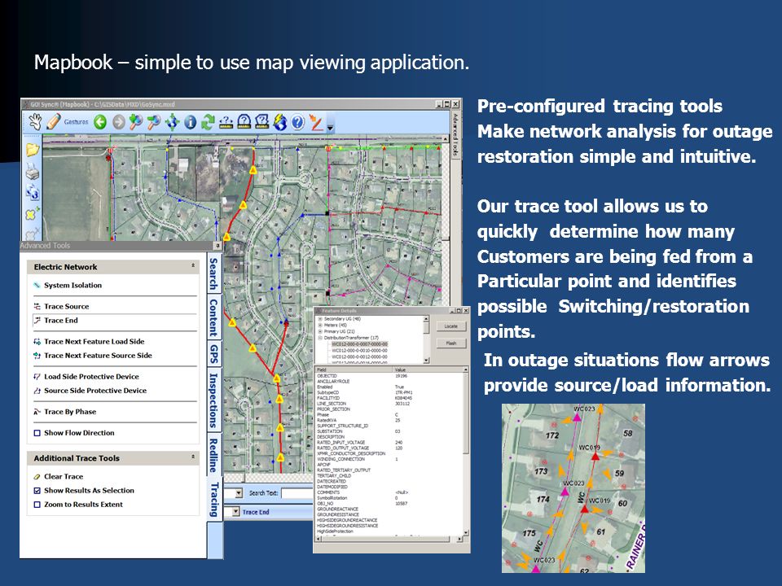Click the Clear Trace eraser option
The image size is (782, 586).
[59, 476]
